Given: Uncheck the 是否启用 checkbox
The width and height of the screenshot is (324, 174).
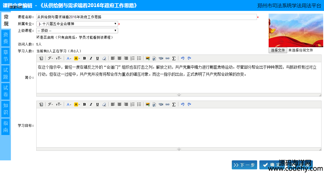Looking at the screenshot, I should tap(38, 37).
